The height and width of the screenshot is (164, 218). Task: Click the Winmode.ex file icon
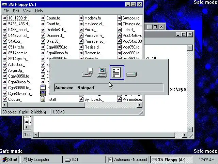[x=120, y=99]
